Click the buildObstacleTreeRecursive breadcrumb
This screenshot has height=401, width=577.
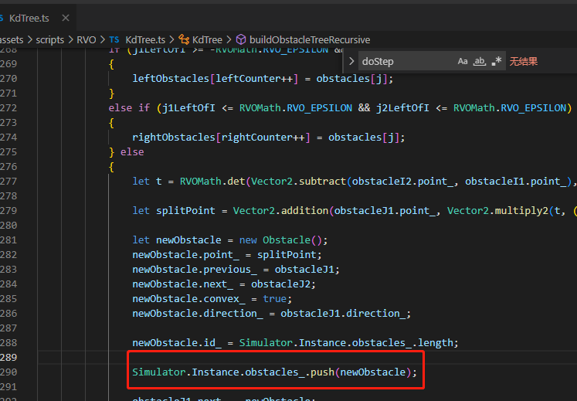(x=310, y=39)
